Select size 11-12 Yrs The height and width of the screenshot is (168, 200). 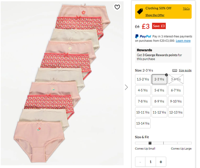click(159, 112)
